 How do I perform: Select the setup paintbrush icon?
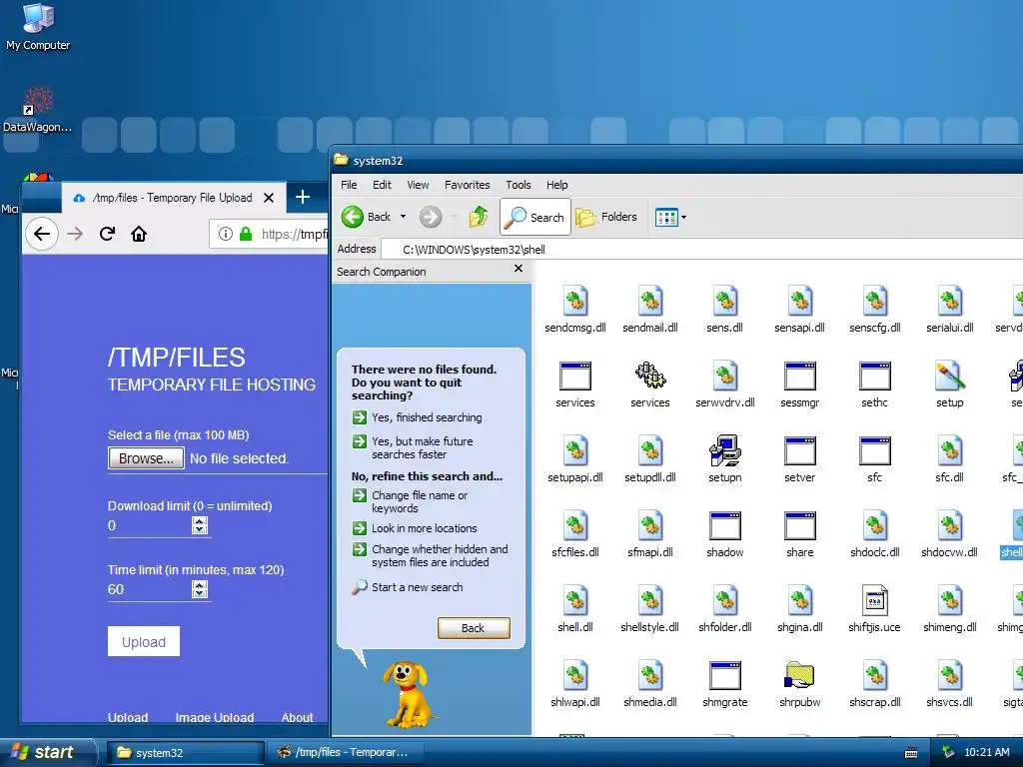tap(950, 384)
